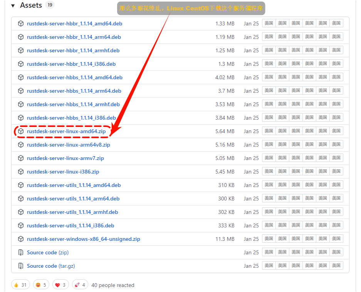The image size is (361, 292).
Task: Click package icon beside rustdesk-server-hbbr_1.1.14_armhf.deb
Action: click(x=21, y=50)
